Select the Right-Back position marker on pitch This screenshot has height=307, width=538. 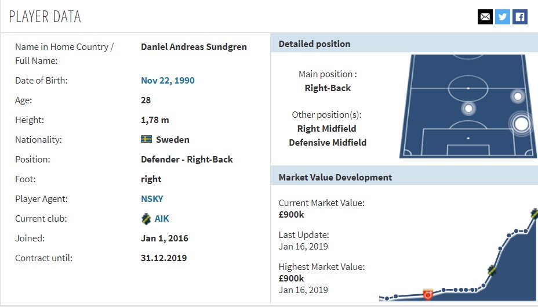tap(521, 124)
